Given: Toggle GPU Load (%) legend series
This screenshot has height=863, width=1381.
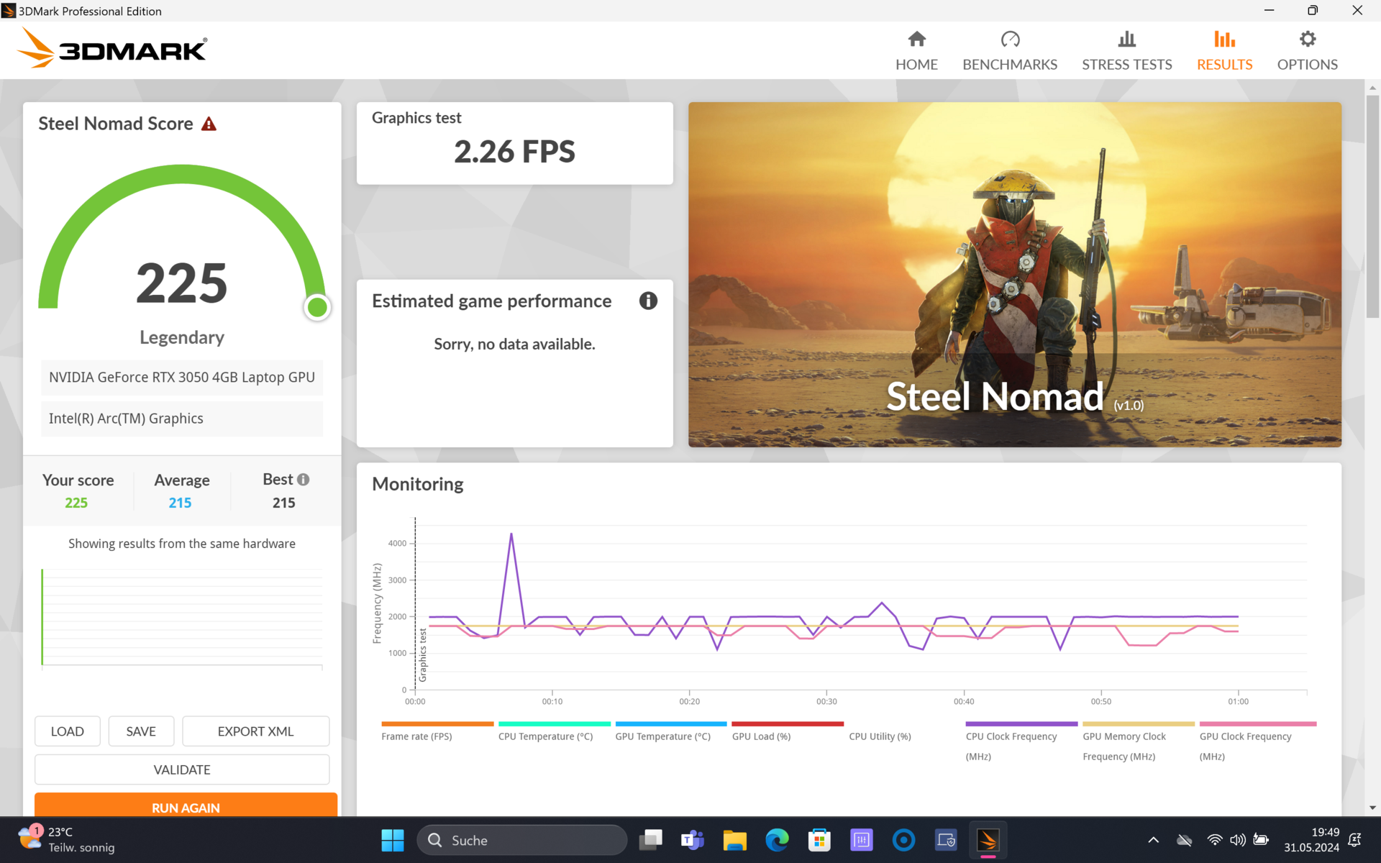Looking at the screenshot, I should 761,736.
